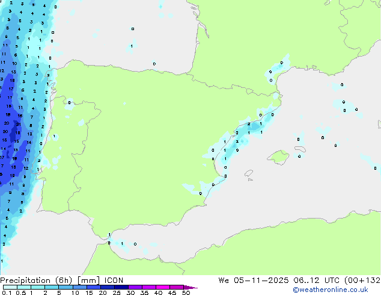
Task: Click the purple over-50 legend arrow tip
Action: [x=190, y=287]
